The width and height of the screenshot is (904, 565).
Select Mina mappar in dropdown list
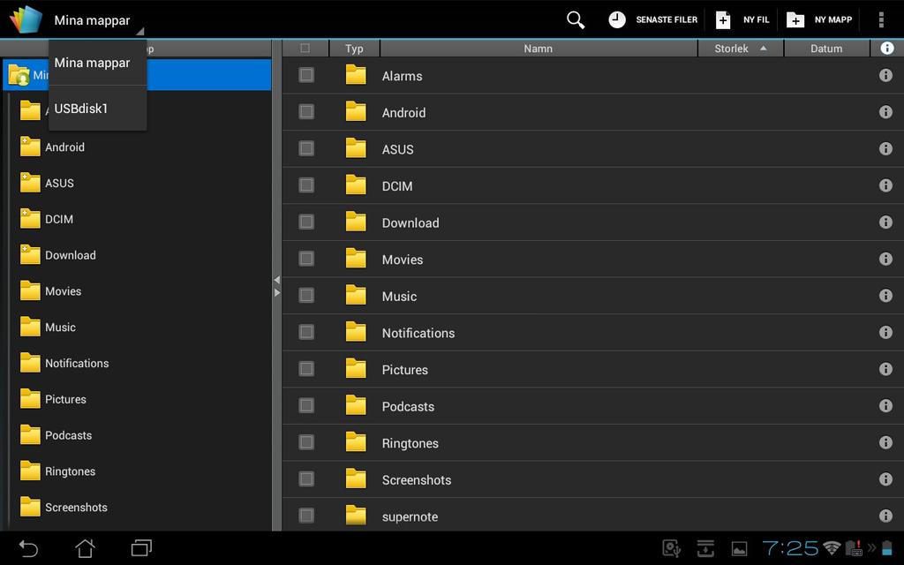coord(97,63)
